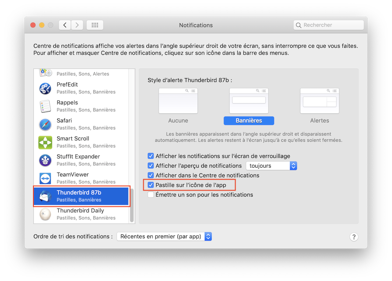Select the Smart Scroll icon
The image size is (392, 281).
[x=45, y=142]
